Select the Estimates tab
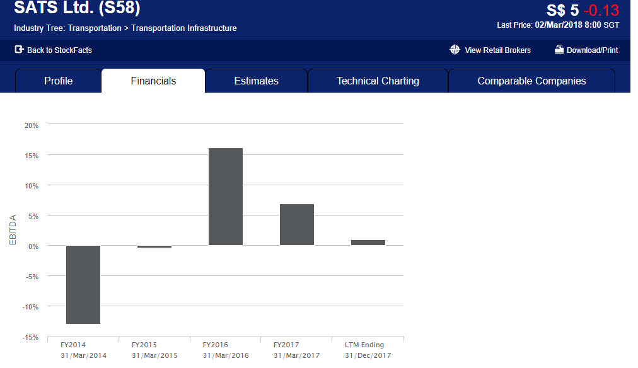 point(256,80)
